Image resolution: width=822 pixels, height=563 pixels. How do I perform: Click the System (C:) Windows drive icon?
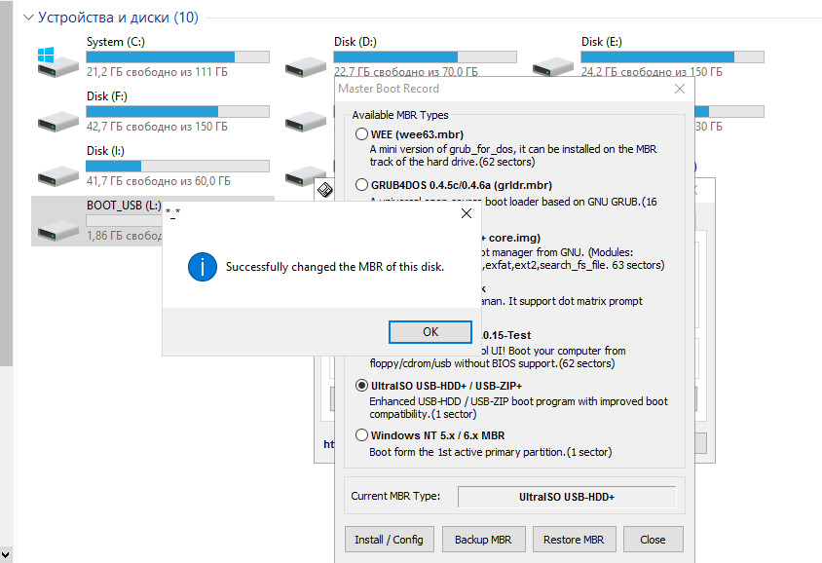[x=57, y=62]
